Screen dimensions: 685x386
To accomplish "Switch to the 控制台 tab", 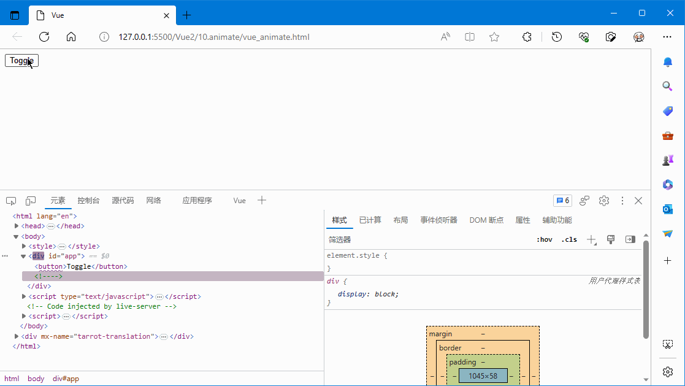I will (88, 201).
